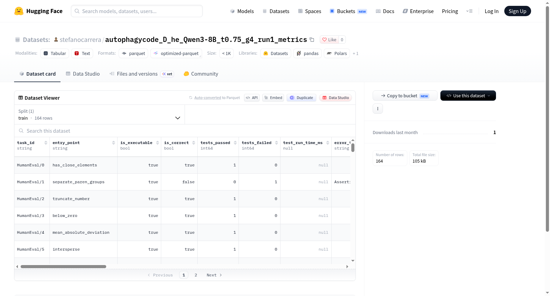550x296 pixels.
Task: Go to page 2 of the table
Action: point(196,275)
